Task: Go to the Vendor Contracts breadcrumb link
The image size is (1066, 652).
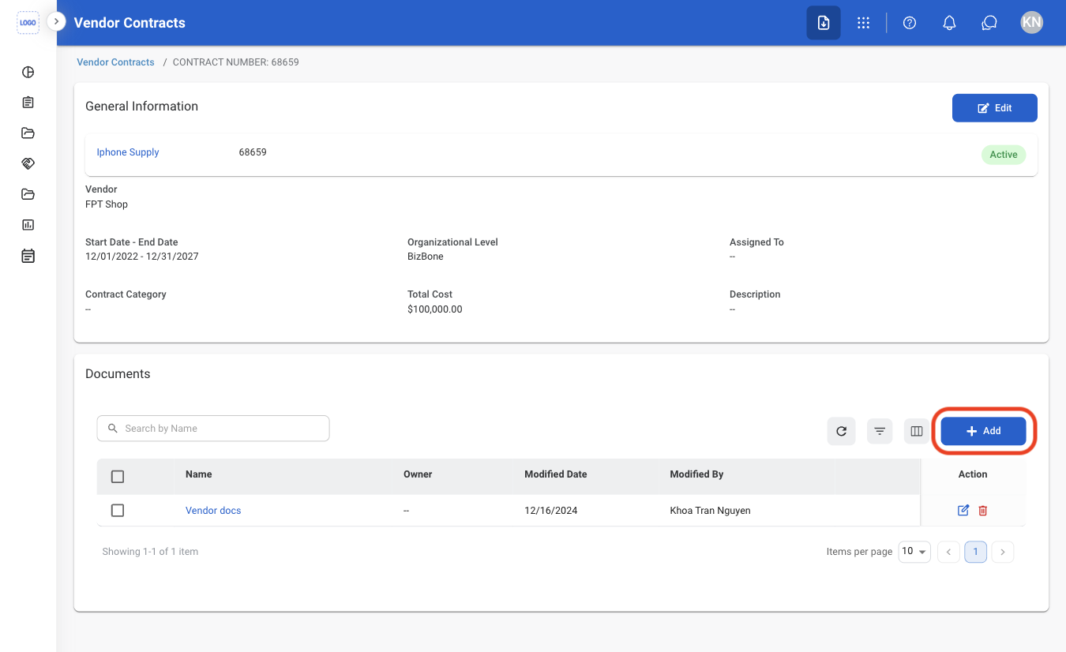Action: click(115, 62)
